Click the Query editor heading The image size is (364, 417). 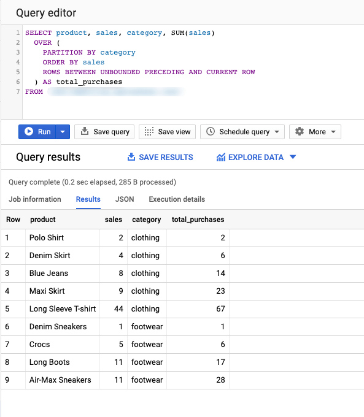click(x=46, y=13)
